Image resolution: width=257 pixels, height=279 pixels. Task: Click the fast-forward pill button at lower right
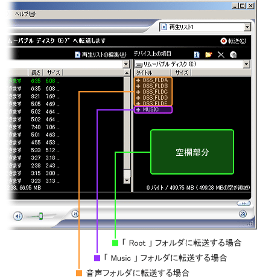(244, 204)
